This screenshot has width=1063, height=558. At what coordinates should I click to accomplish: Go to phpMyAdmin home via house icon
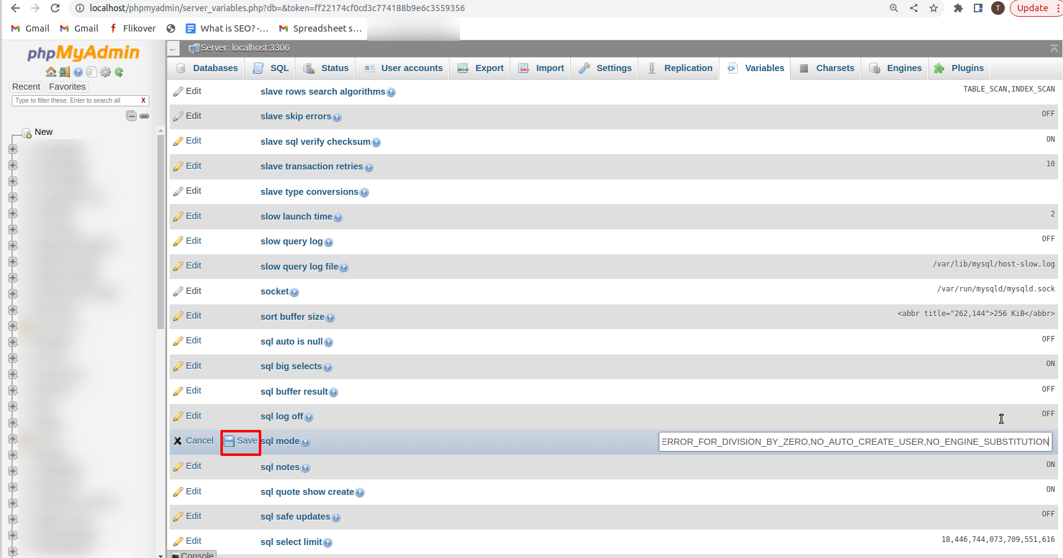[x=51, y=72]
